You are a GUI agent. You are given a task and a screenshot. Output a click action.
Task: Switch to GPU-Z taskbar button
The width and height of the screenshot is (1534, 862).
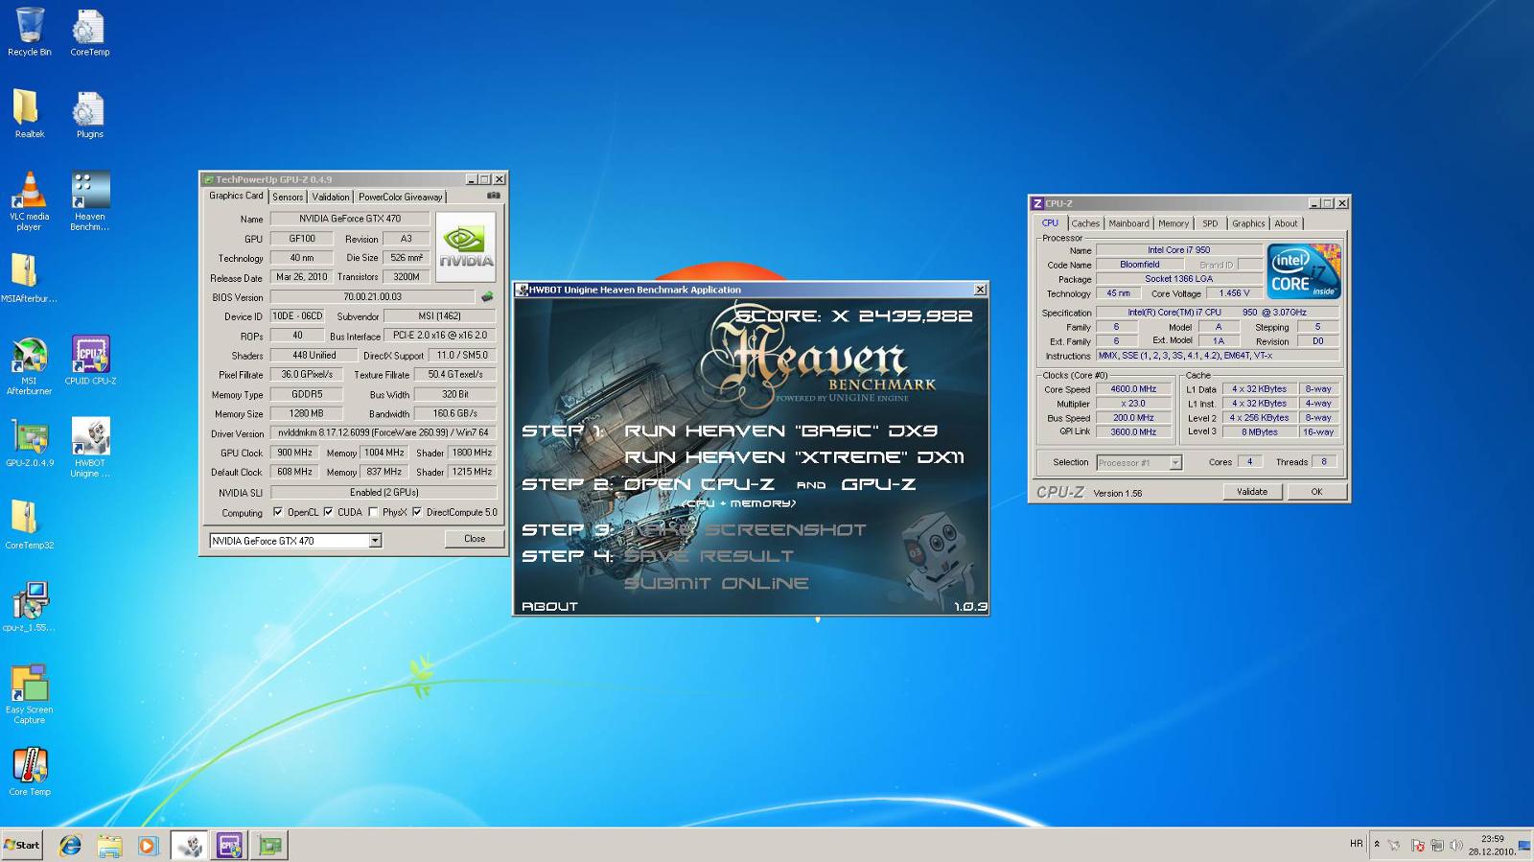point(269,845)
